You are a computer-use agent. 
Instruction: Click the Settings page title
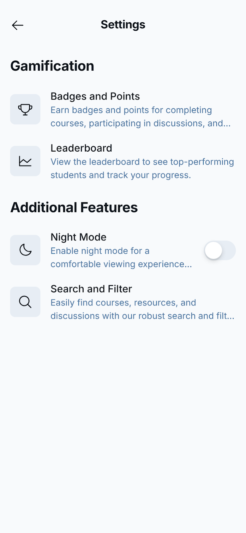(123, 25)
